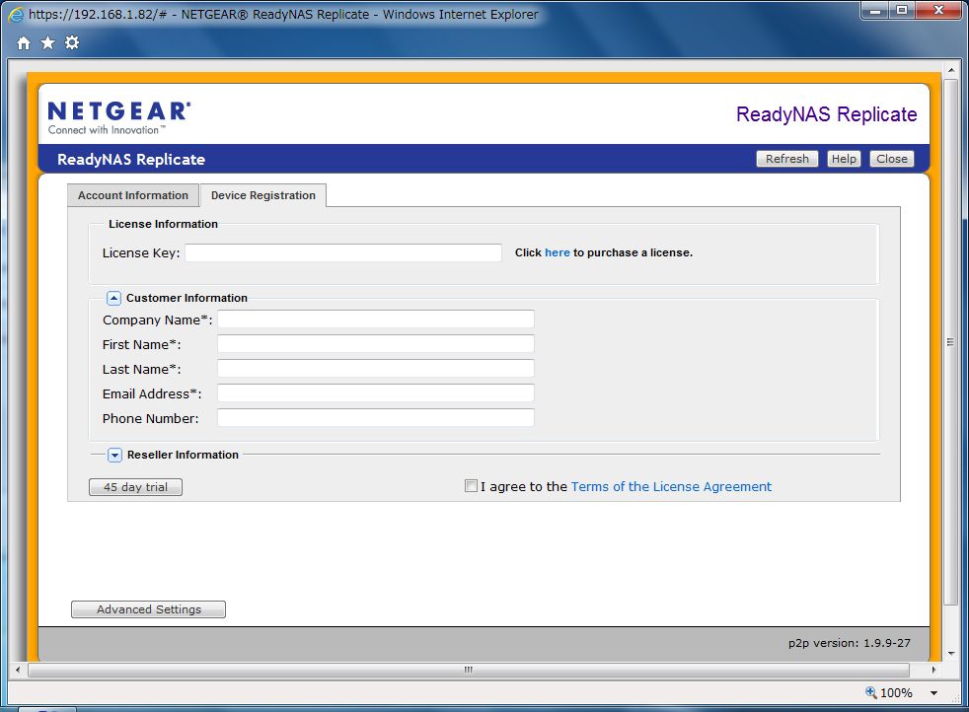The height and width of the screenshot is (712, 969).
Task: Select the Device Registration tab
Action: pos(262,195)
